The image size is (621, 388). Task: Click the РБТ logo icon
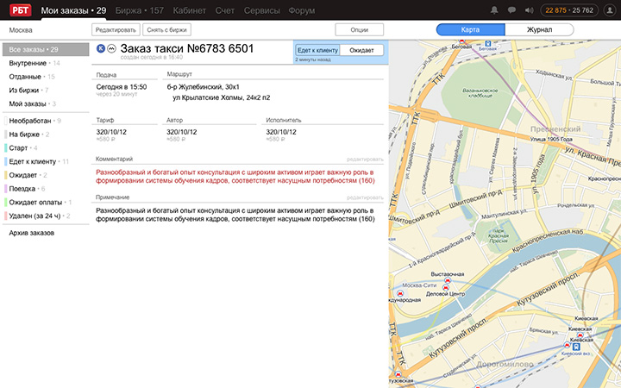(x=20, y=9)
